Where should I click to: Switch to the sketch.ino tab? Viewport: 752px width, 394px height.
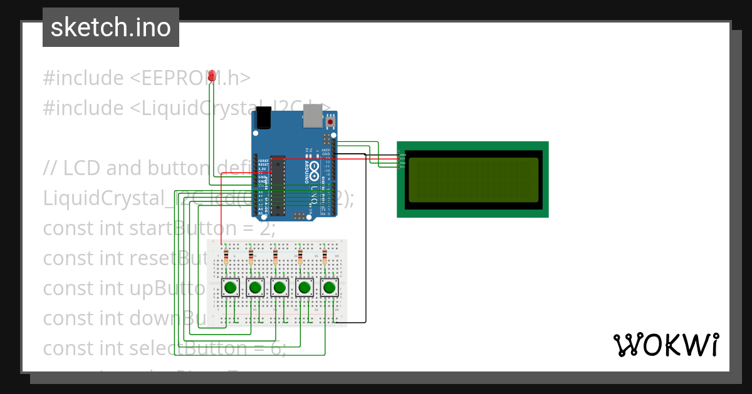110,27
